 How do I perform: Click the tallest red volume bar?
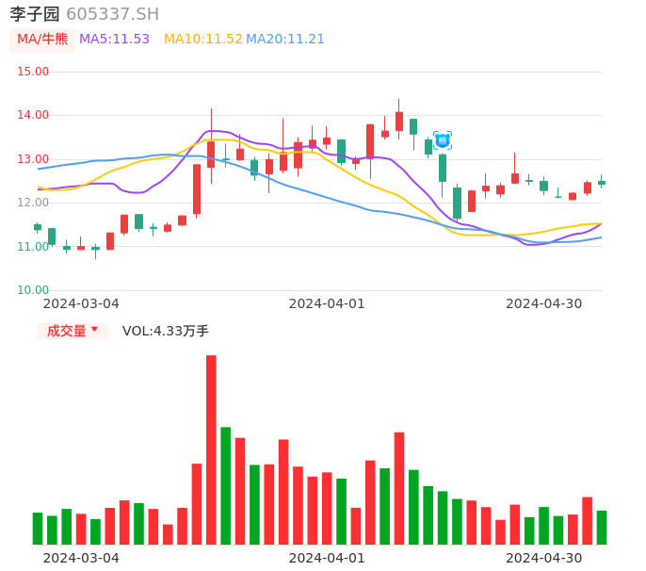pyautogui.click(x=211, y=449)
